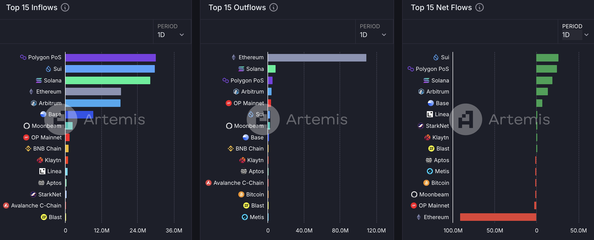Viewport: 594px width, 240px height.
Task: Click the gray Ethereum outflow bar
Action: click(317, 58)
